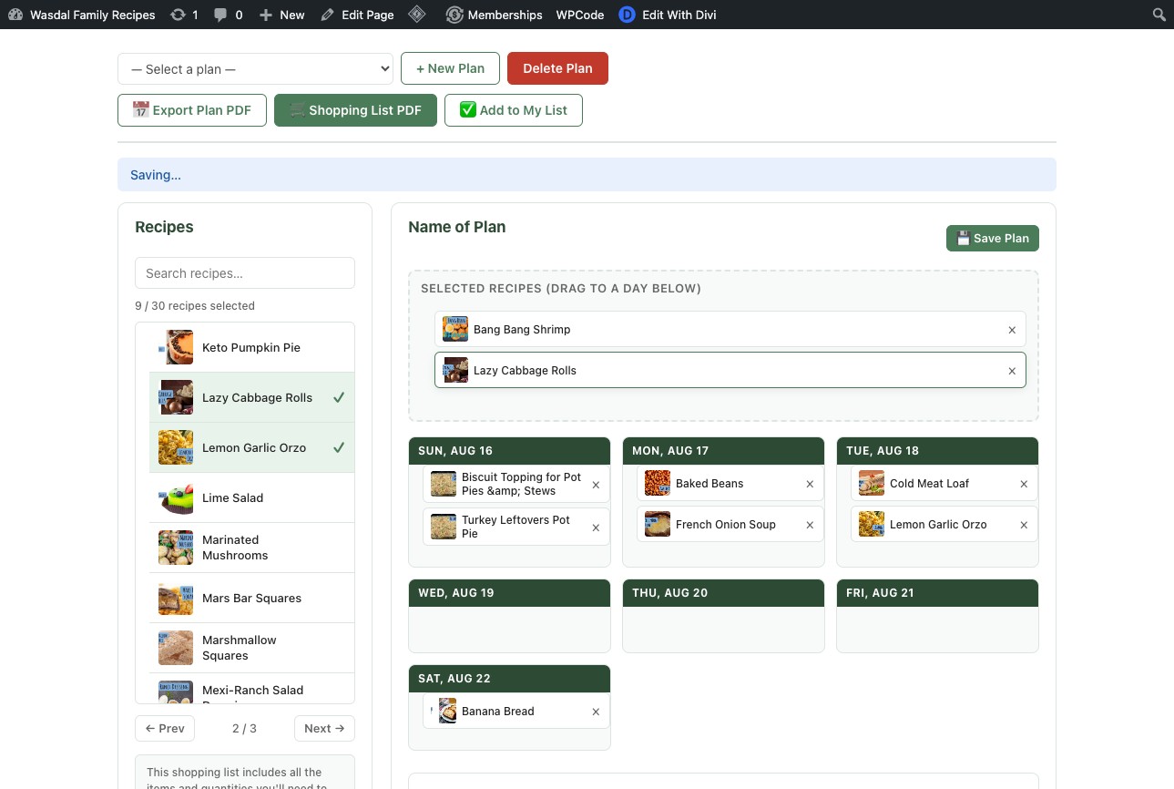Open the comments bubble icon
This screenshot has height=789, width=1174.
point(228,15)
